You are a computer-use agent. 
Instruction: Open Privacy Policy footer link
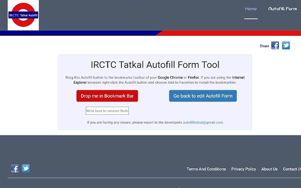point(244,169)
